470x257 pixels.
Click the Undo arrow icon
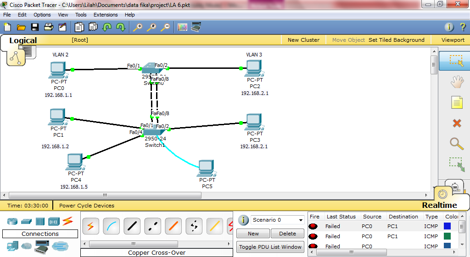106,27
